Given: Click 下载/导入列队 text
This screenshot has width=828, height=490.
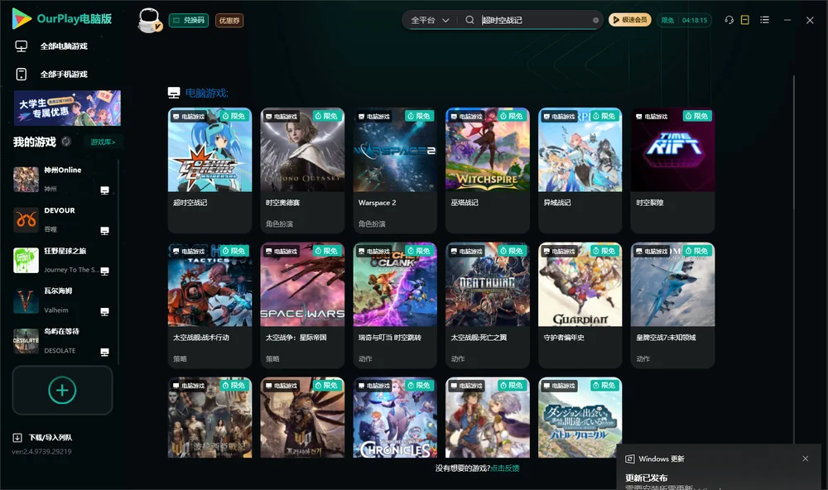Looking at the screenshot, I should point(51,438).
